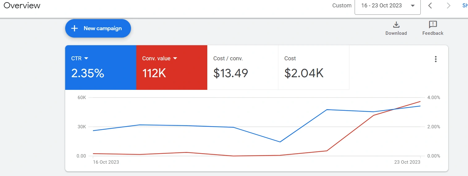Click the Download label text
The height and width of the screenshot is (176, 468).
tap(396, 33)
